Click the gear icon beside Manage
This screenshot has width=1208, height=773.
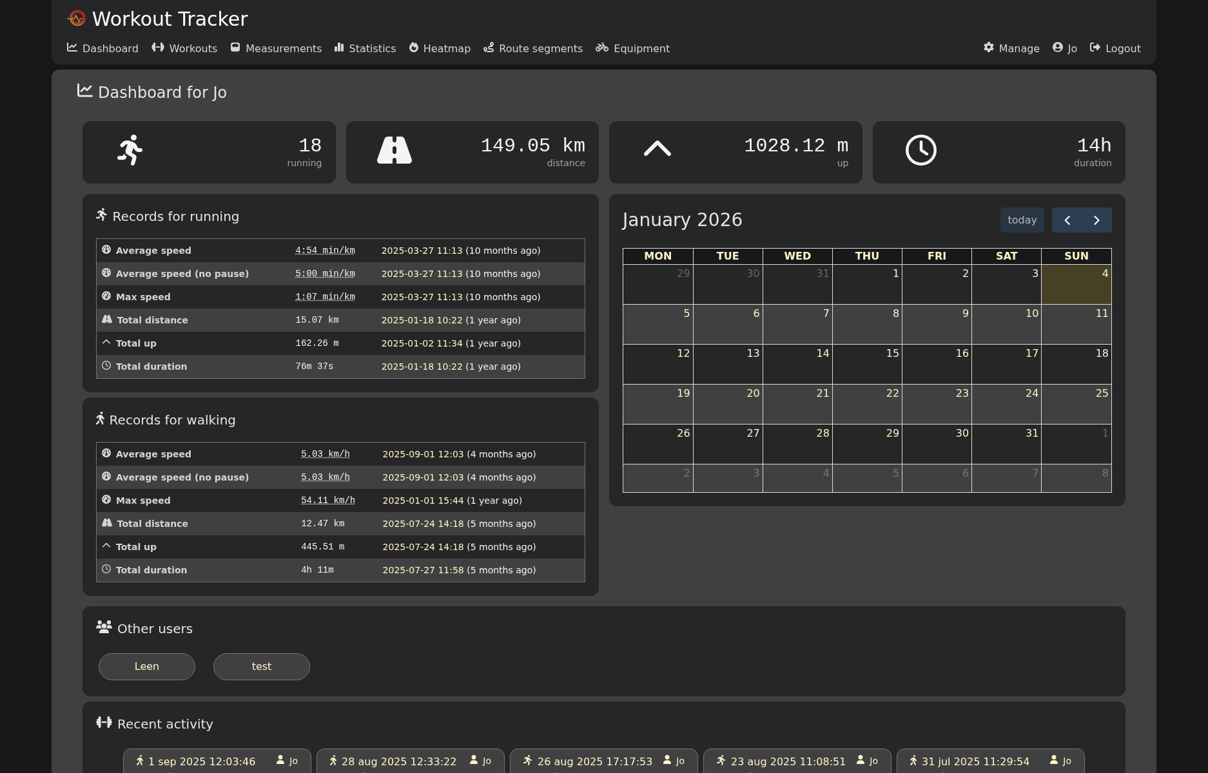988,48
